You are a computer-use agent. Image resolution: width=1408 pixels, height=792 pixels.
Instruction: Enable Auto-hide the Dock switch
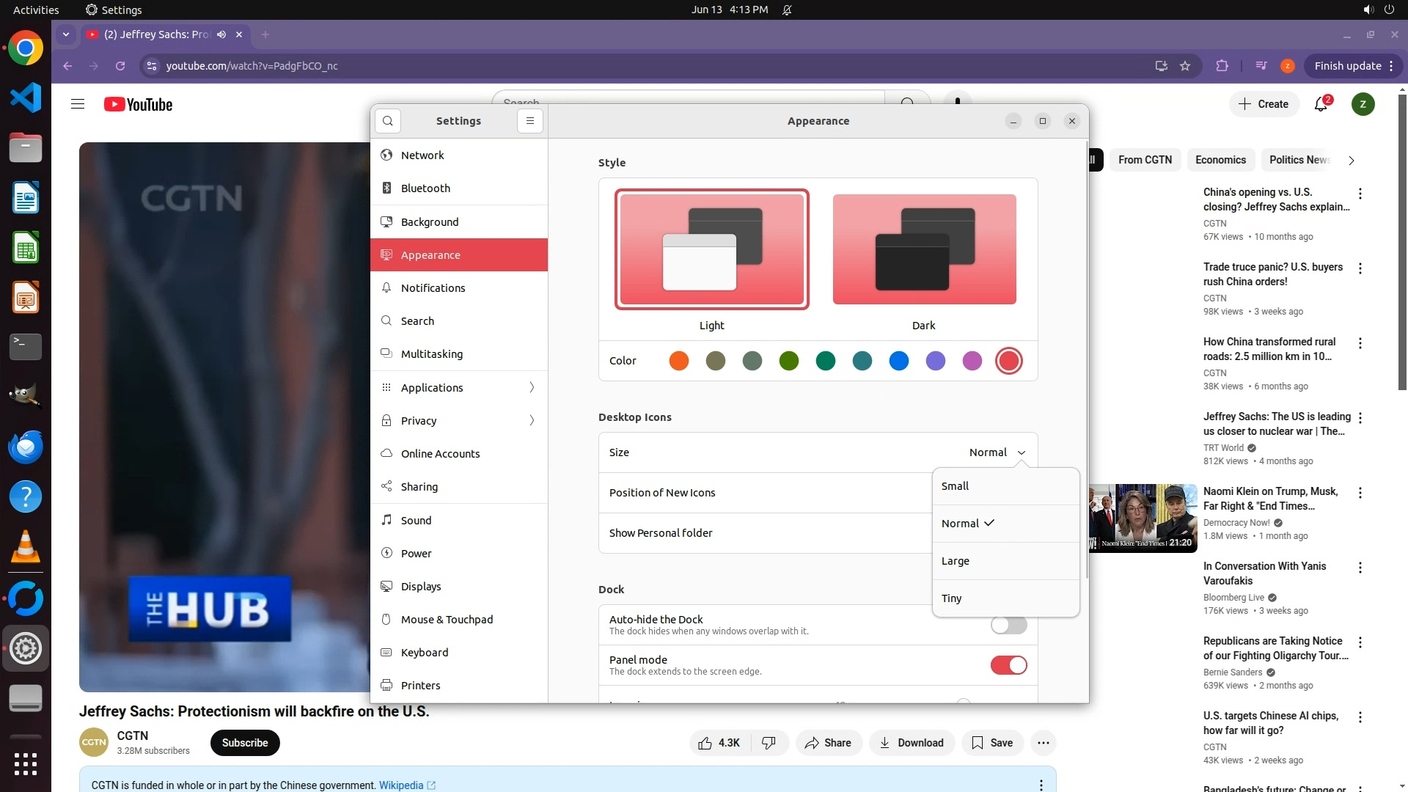click(1008, 626)
